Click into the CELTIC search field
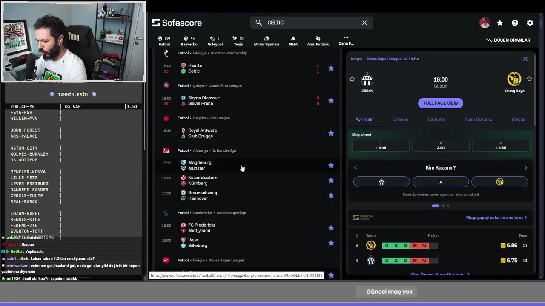This screenshot has height=306, width=545. [x=312, y=23]
